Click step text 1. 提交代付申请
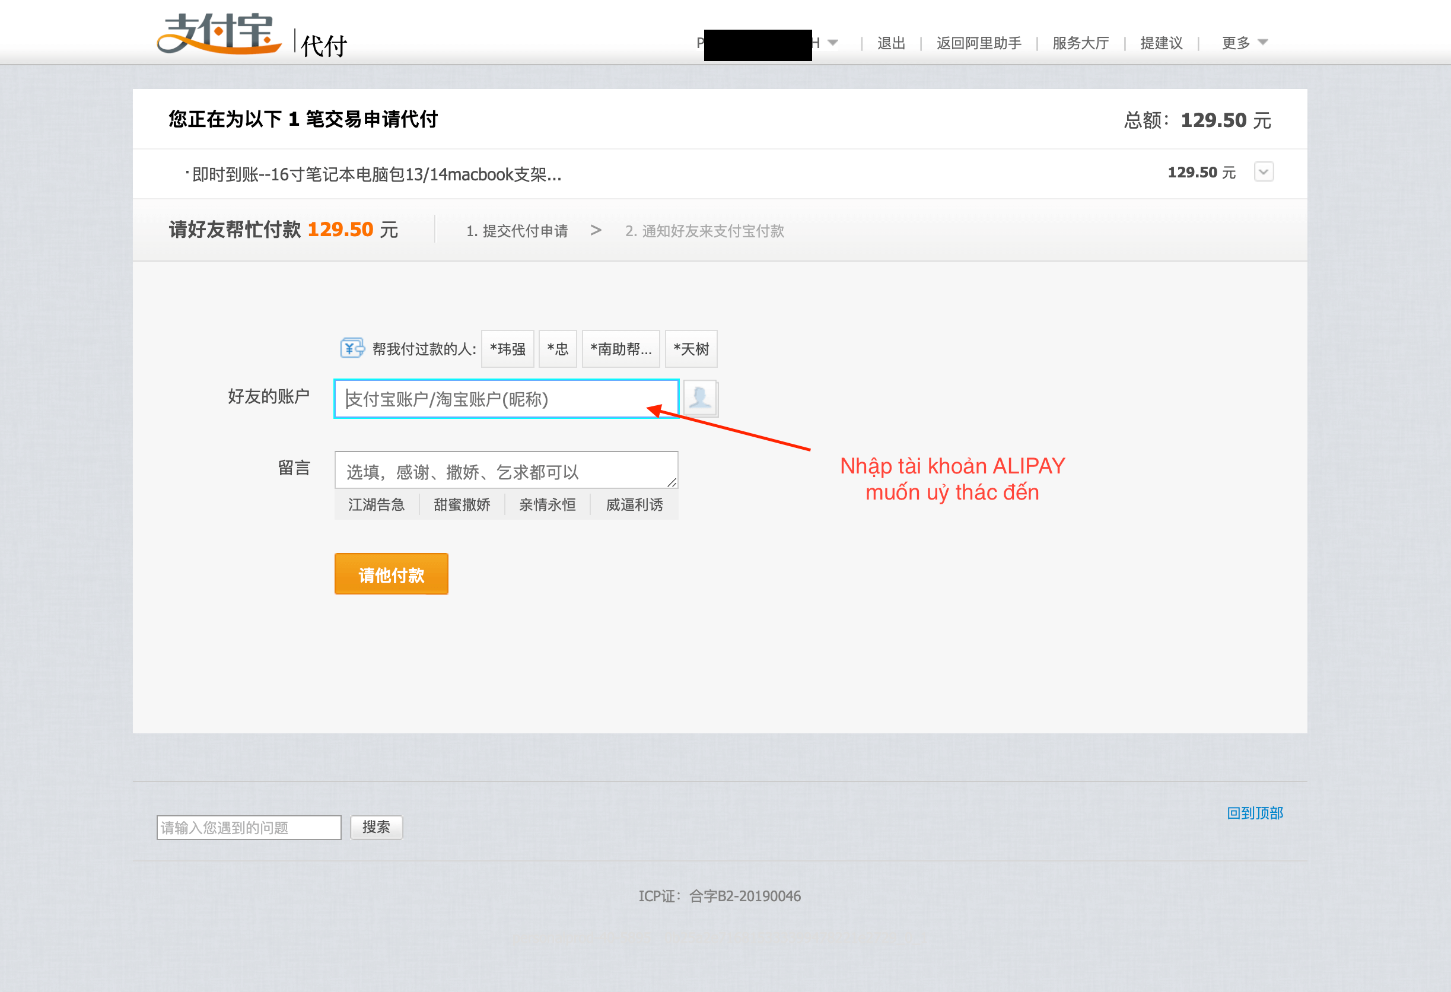This screenshot has height=992, width=1451. 517,231
